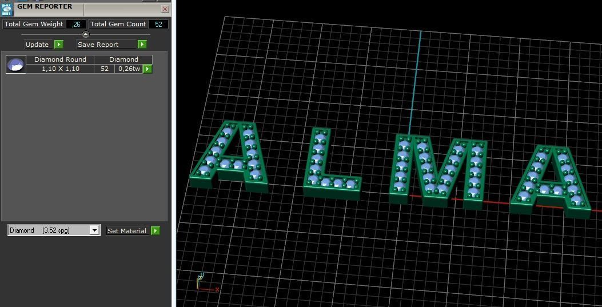Screen dimensions: 602x307
Task: Click the XYZ axis indicator in viewport
Action: (x=208, y=283)
